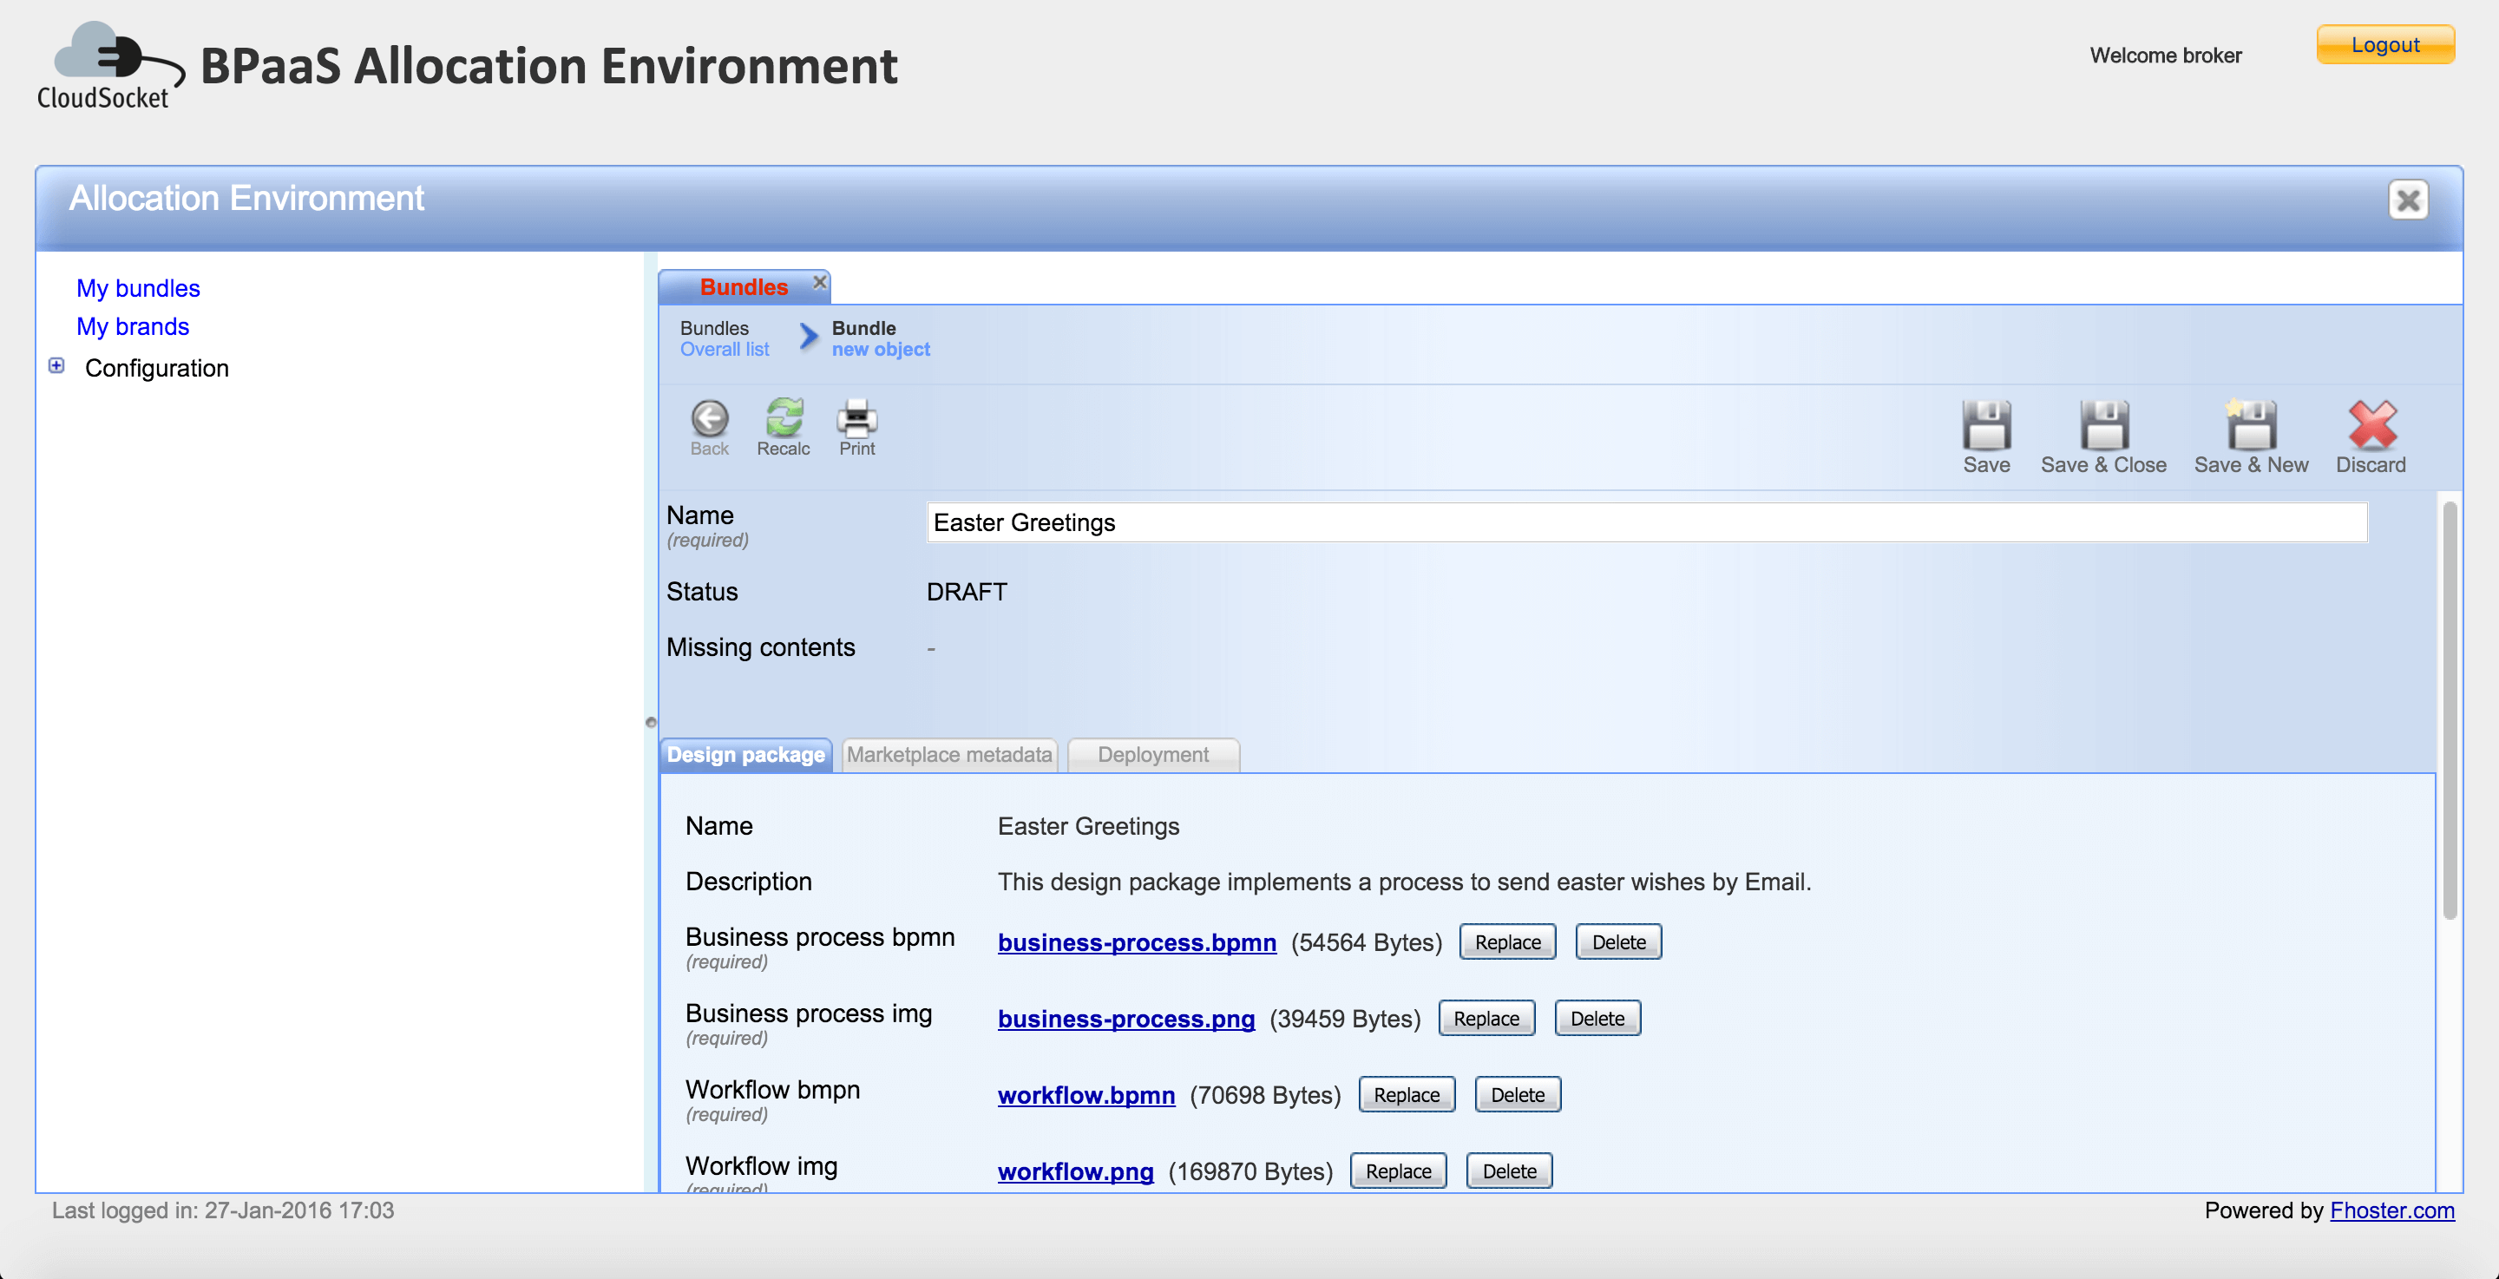This screenshot has height=1279, width=2499.
Task: Click the Back arrow icon
Action: 709,419
